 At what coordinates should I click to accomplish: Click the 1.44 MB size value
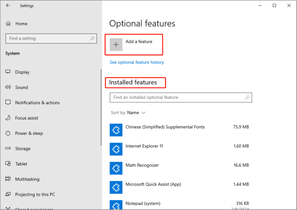coord(241,184)
